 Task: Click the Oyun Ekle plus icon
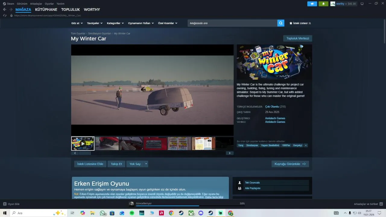pos(5,204)
